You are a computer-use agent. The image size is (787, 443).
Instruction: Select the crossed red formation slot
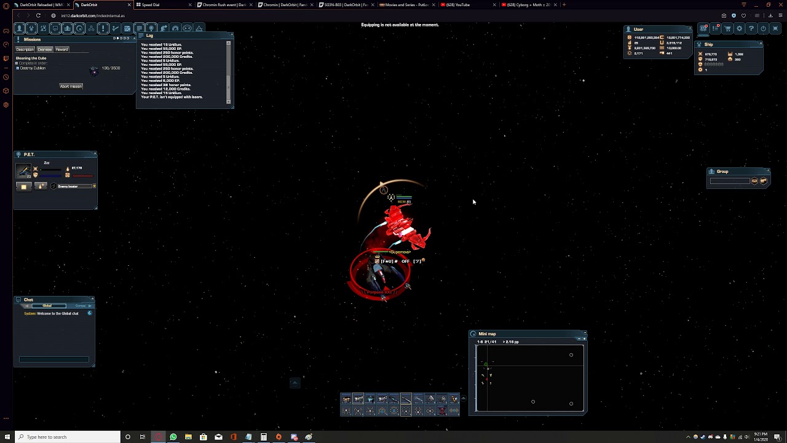[441, 410]
